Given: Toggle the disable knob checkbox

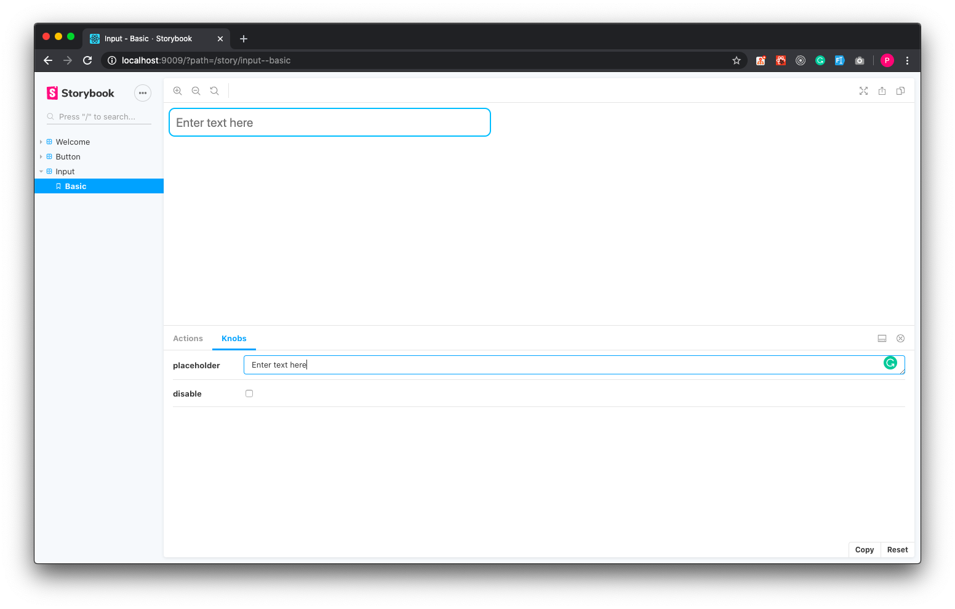Looking at the screenshot, I should point(249,393).
